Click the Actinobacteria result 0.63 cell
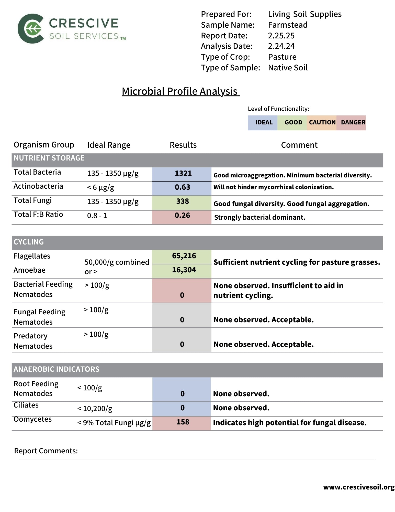 coord(182,188)
